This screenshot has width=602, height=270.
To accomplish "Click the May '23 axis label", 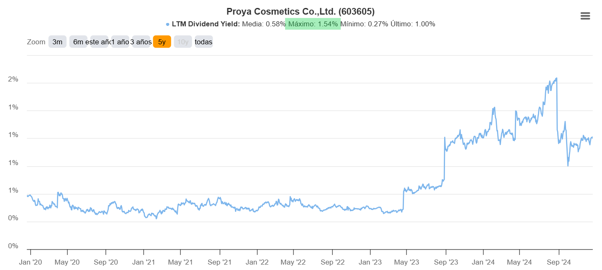I will coord(406,262).
